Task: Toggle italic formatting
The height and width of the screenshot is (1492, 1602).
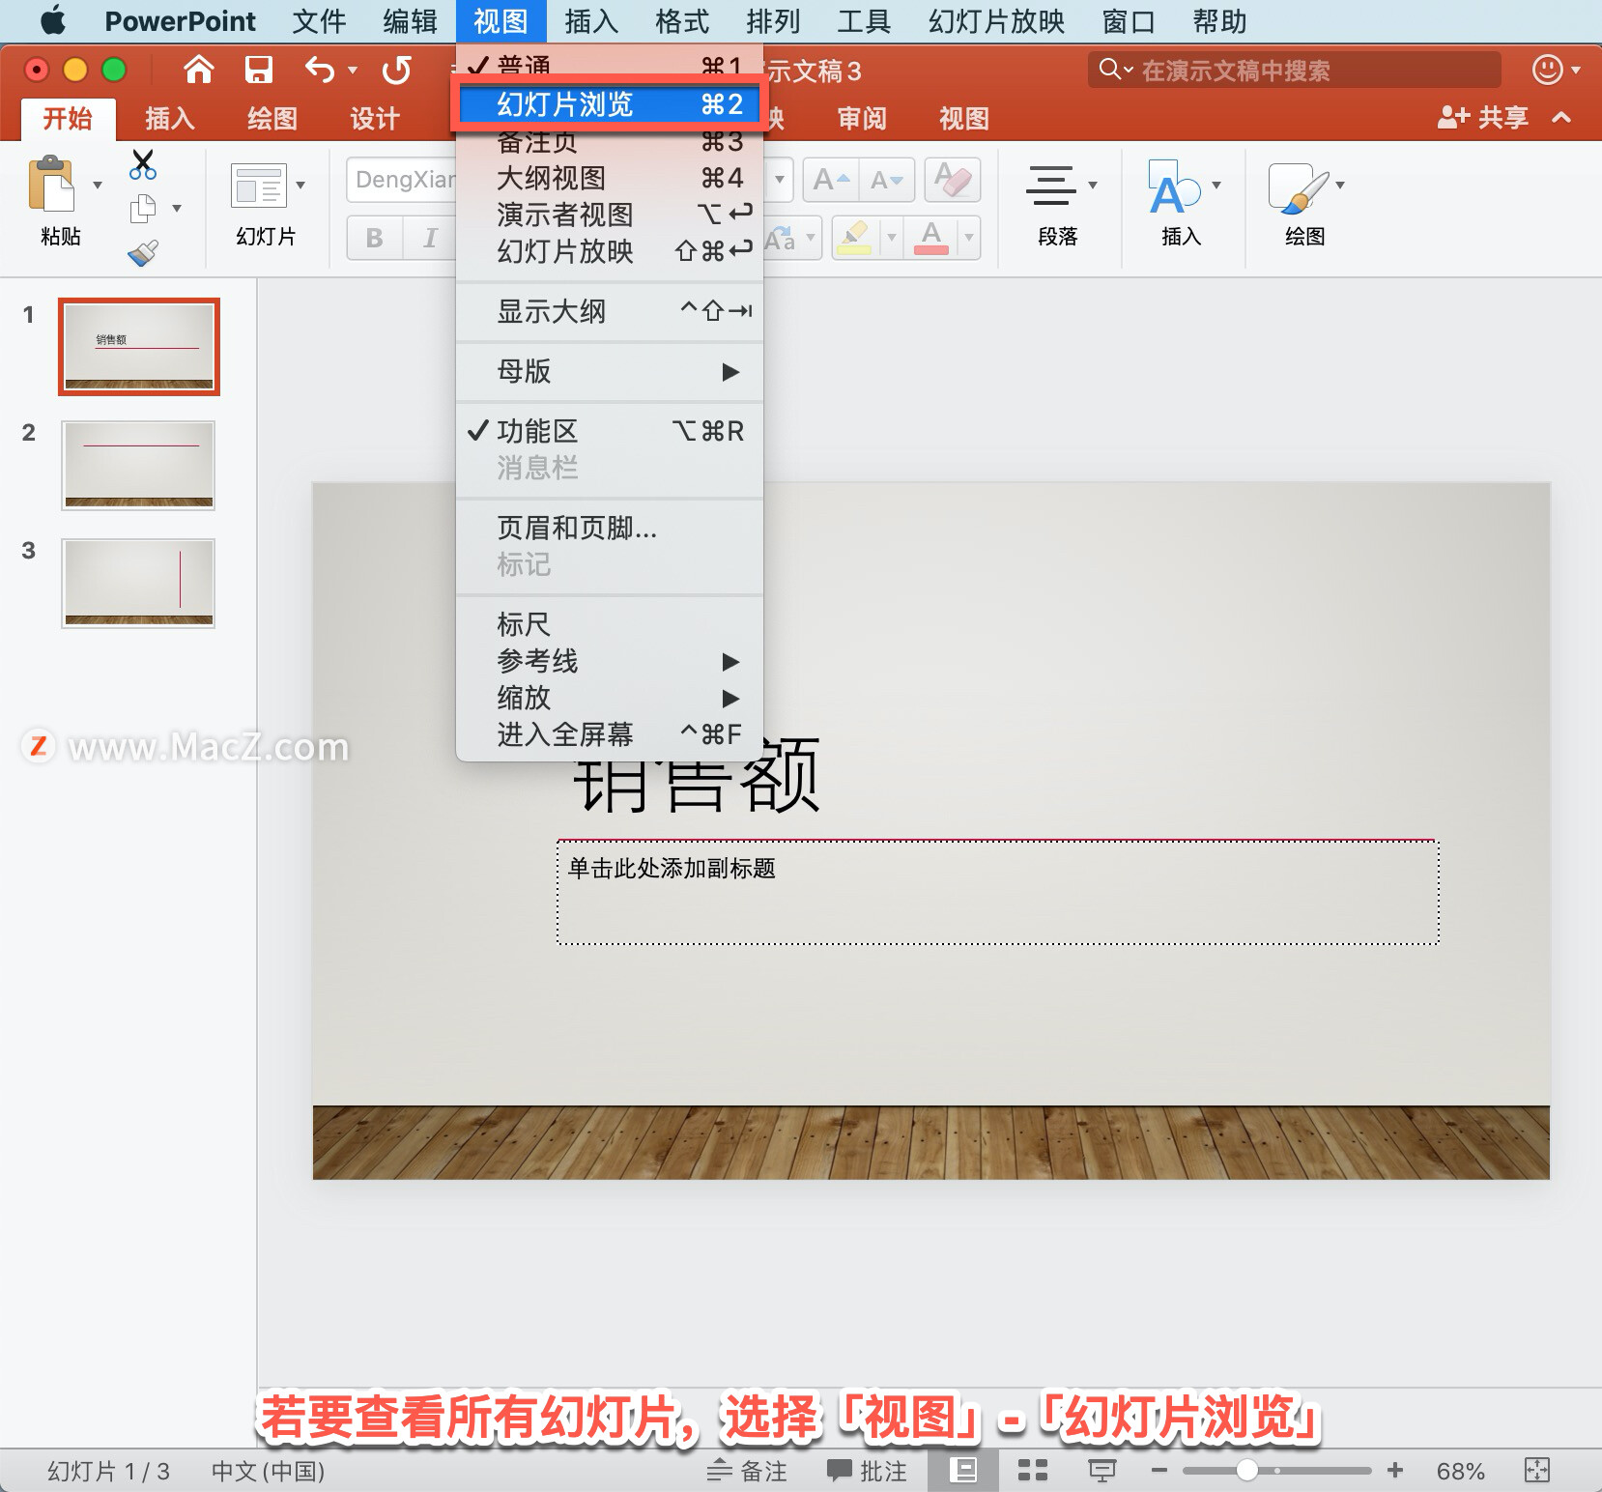Action: click(429, 238)
